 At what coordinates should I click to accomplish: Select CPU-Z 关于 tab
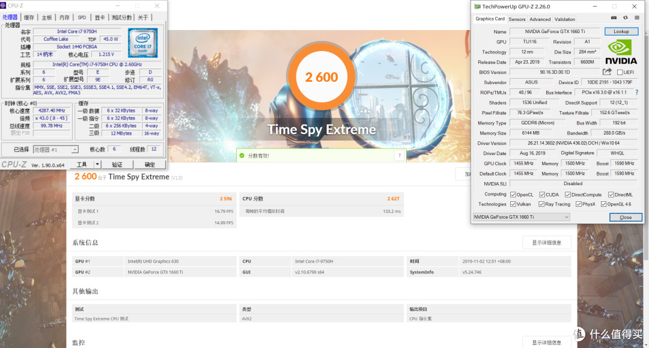143,17
